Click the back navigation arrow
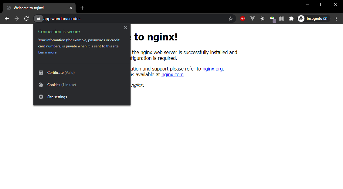343x189 pixels. pyautogui.click(x=7, y=19)
